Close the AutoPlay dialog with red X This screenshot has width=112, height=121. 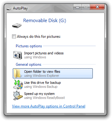point(97,7)
